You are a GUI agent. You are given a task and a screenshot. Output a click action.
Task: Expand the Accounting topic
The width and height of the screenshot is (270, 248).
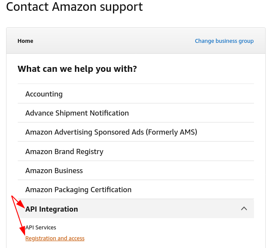coord(44,94)
